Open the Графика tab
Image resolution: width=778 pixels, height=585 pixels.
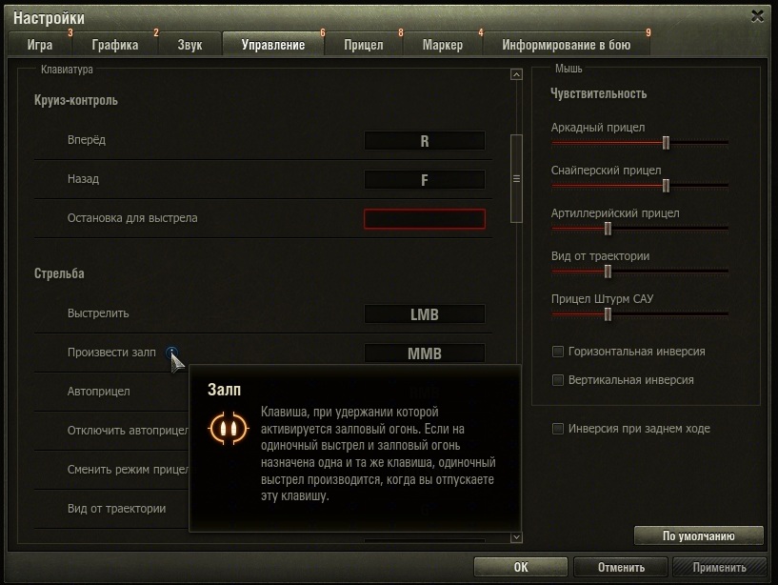pyautogui.click(x=115, y=45)
